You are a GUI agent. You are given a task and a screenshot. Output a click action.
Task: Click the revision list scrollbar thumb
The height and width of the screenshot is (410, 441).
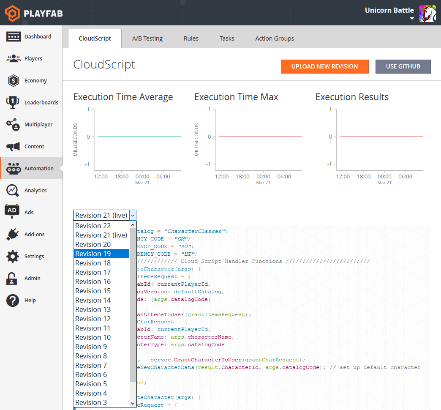(133, 305)
